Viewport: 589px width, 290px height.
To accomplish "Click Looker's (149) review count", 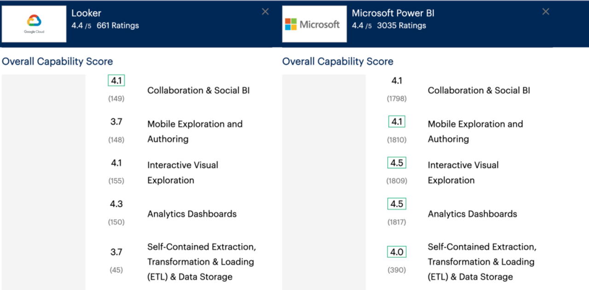I will 116,98.
